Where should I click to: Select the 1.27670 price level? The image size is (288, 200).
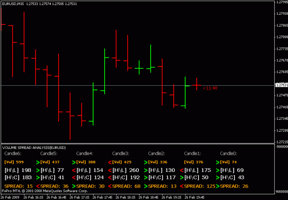(282, 60)
